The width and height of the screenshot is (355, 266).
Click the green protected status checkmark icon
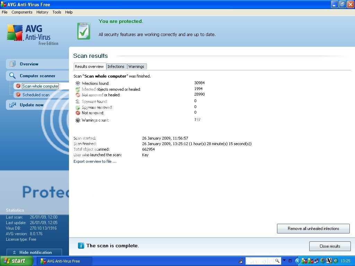coord(84,31)
